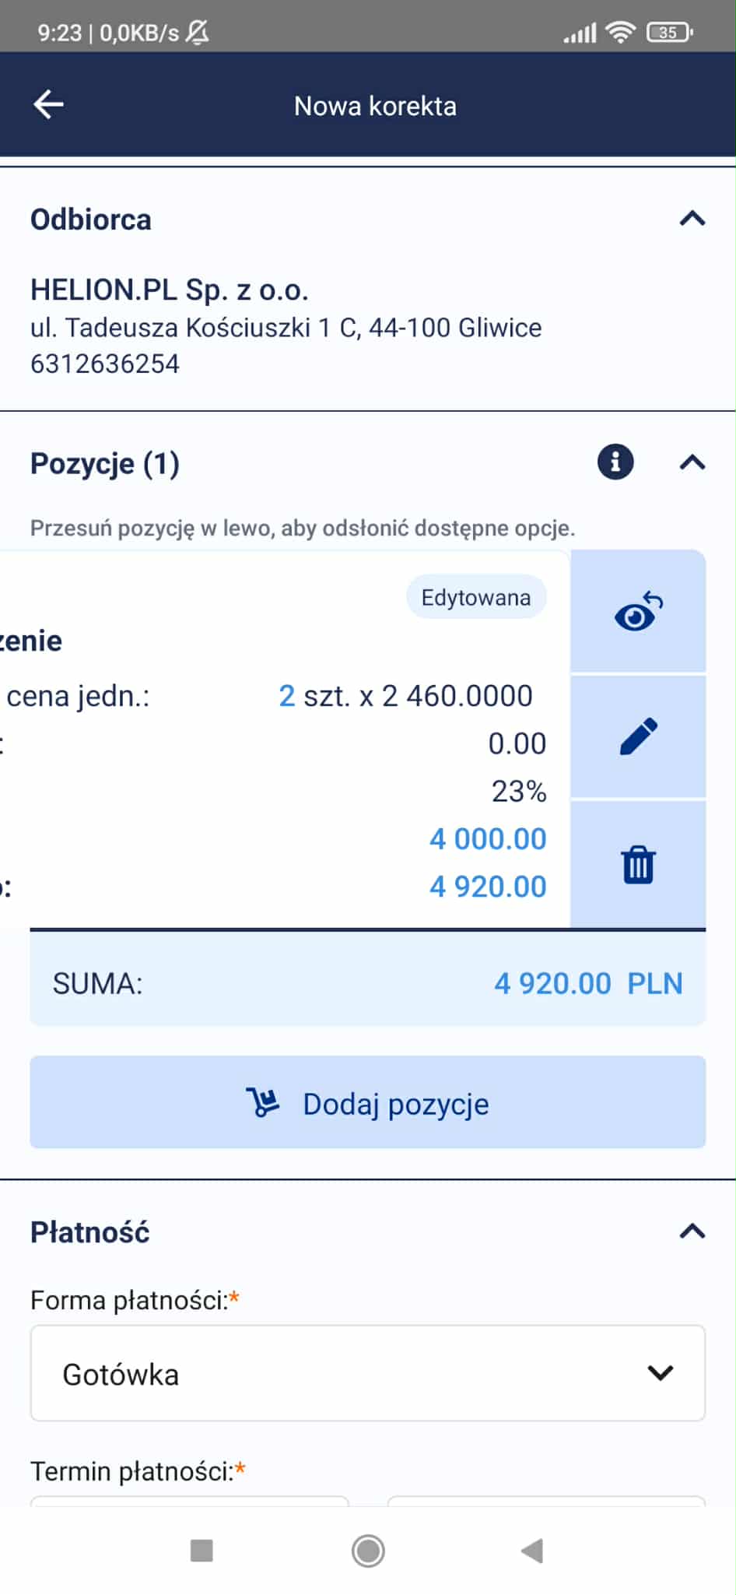Tap the Android home navigation button
Screen dimensions: 736x1595
(x=368, y=1551)
